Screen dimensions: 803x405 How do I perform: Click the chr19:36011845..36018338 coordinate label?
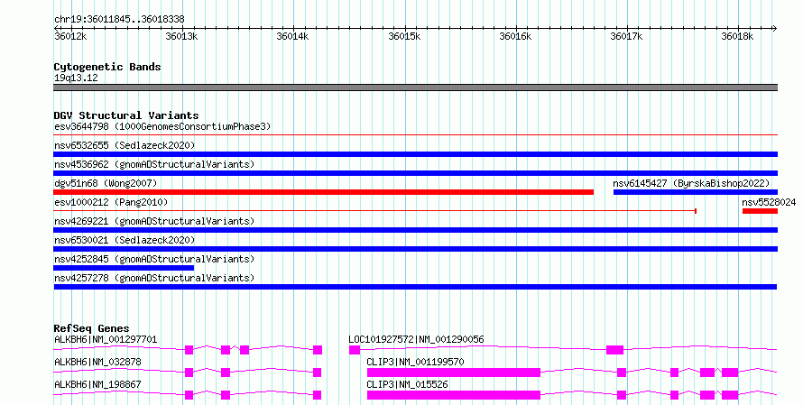[x=119, y=19]
